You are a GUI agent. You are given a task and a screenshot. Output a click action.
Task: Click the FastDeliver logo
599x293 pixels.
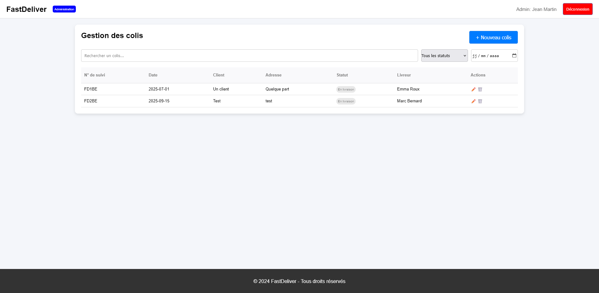pos(26,9)
